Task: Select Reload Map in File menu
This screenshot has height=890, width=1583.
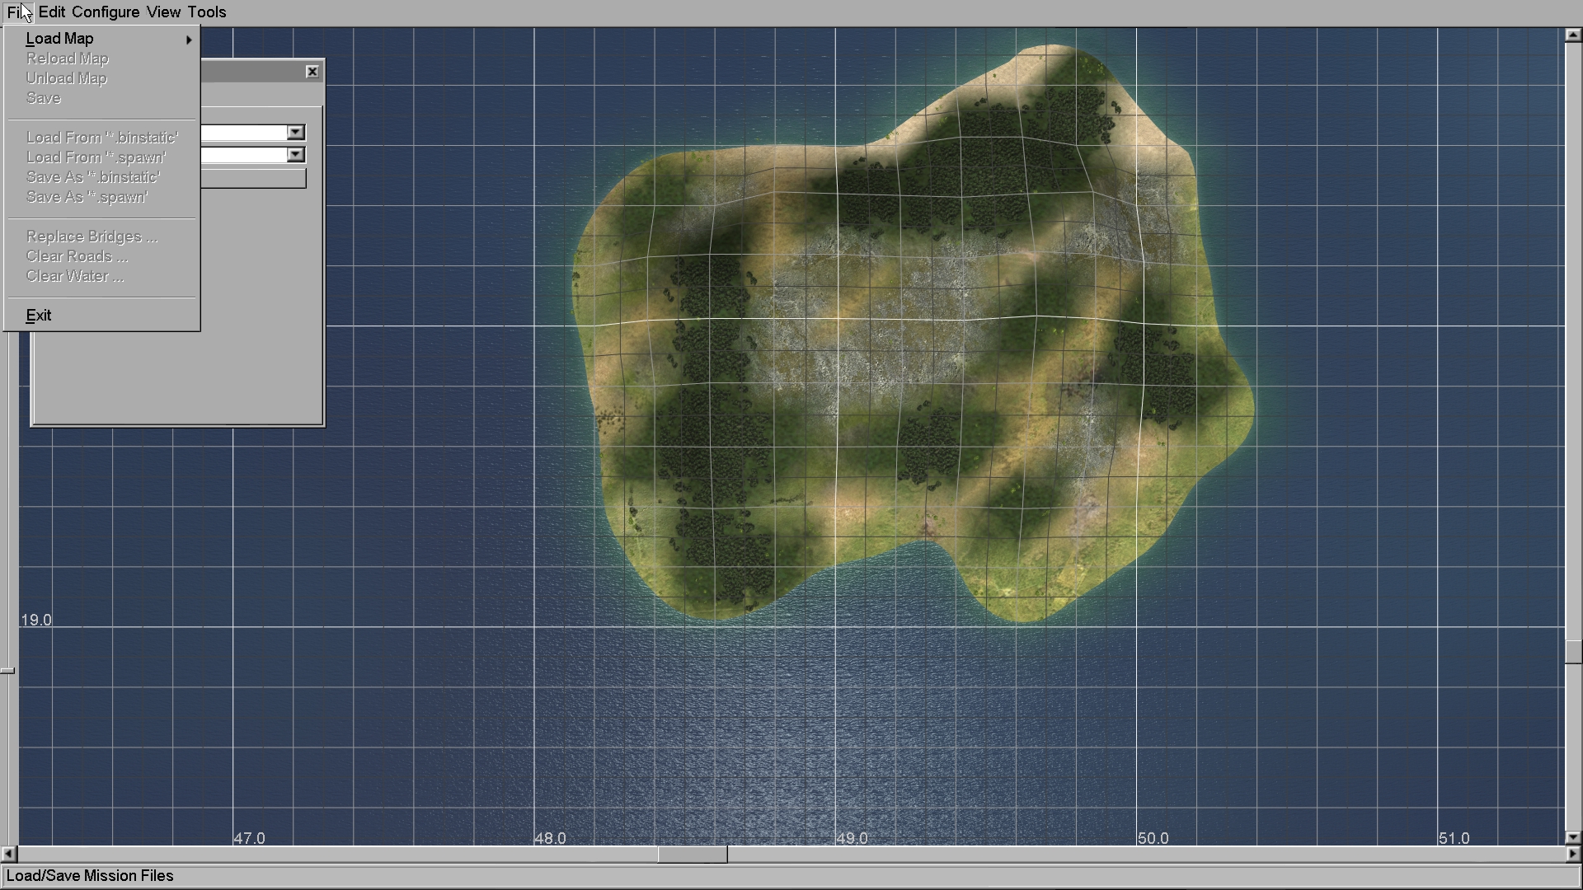Action: point(67,59)
